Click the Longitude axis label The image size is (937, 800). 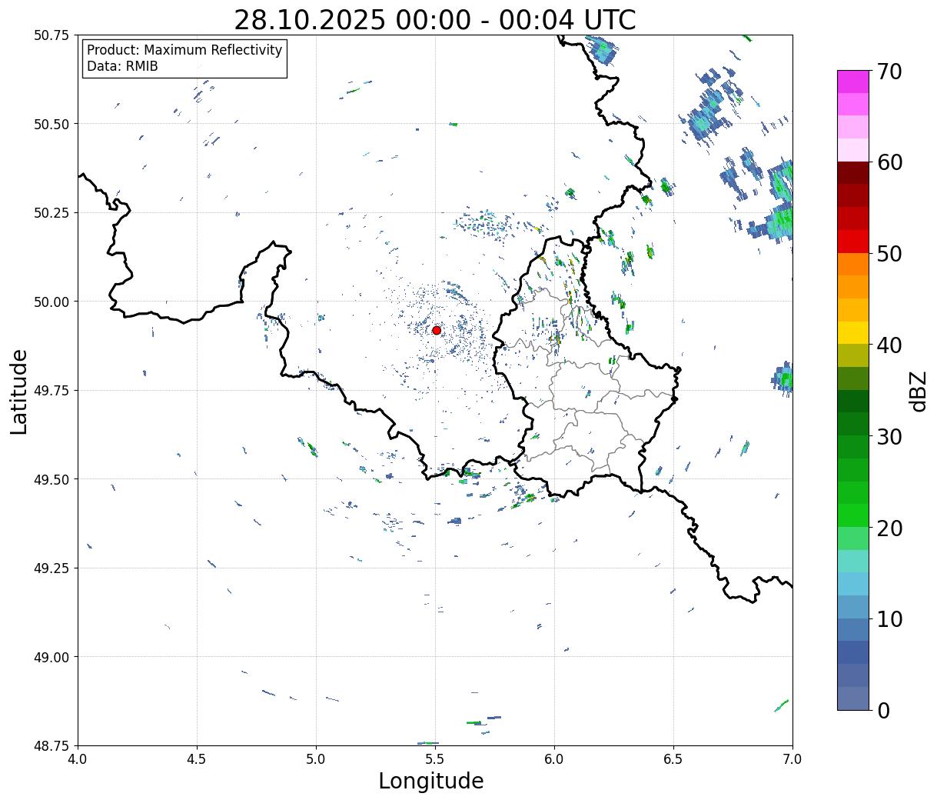(x=431, y=781)
